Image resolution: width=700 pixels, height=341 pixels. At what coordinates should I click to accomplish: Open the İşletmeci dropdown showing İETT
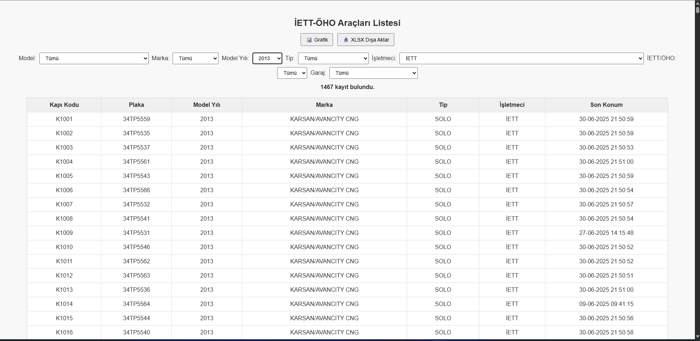click(521, 58)
